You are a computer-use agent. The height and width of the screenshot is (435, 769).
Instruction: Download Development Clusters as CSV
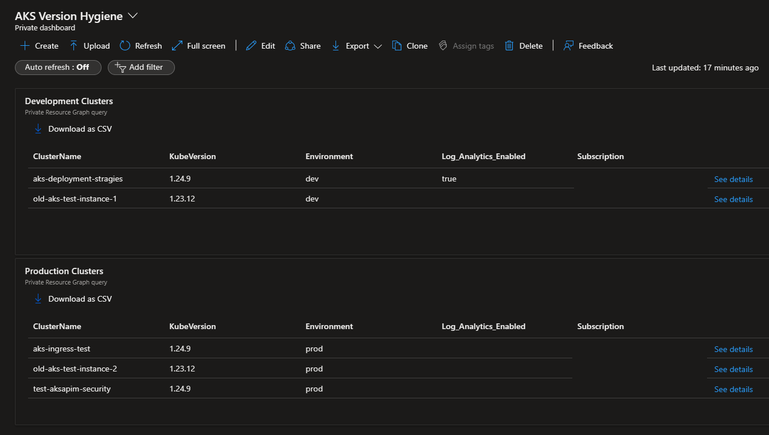click(80, 129)
